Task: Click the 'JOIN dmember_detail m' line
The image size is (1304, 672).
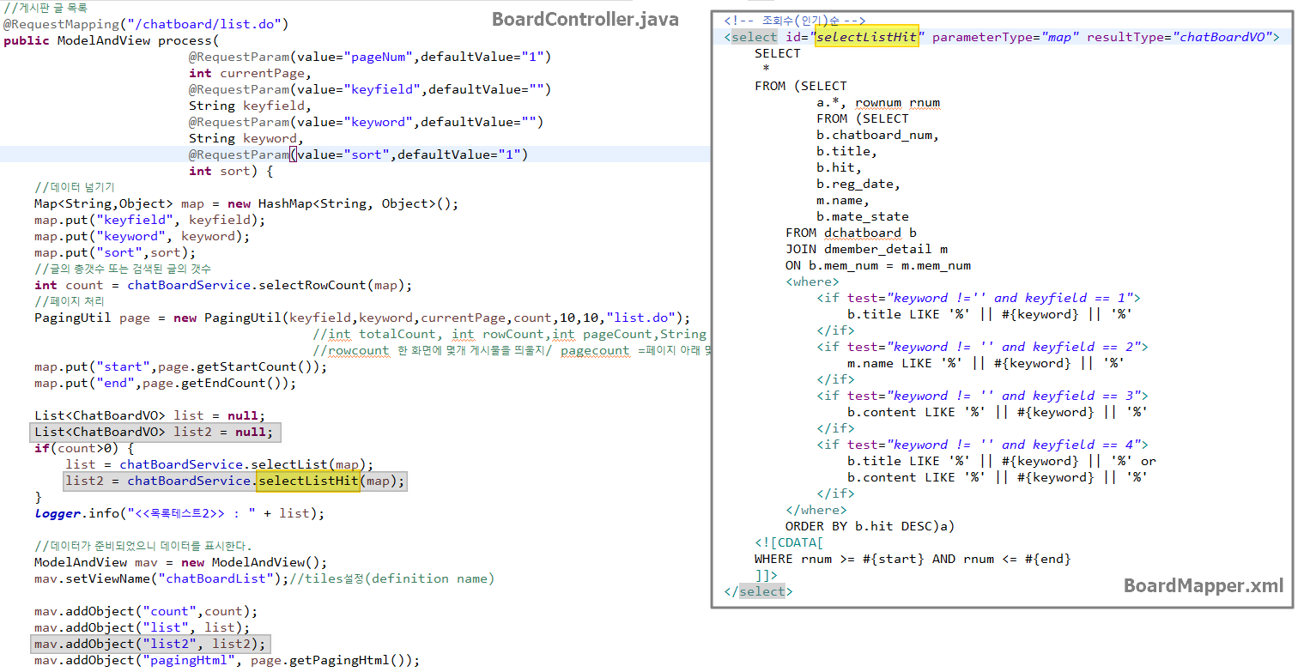Action: pos(866,249)
